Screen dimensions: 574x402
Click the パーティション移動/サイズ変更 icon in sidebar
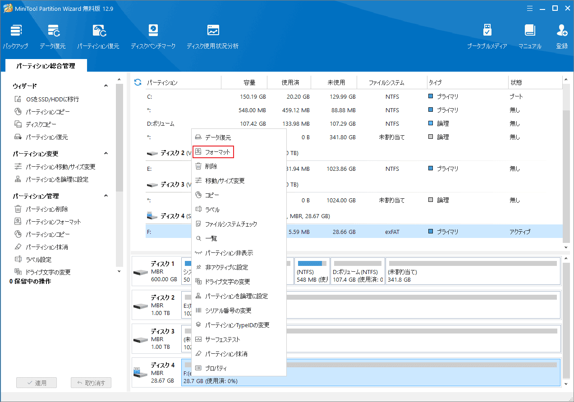pos(18,167)
